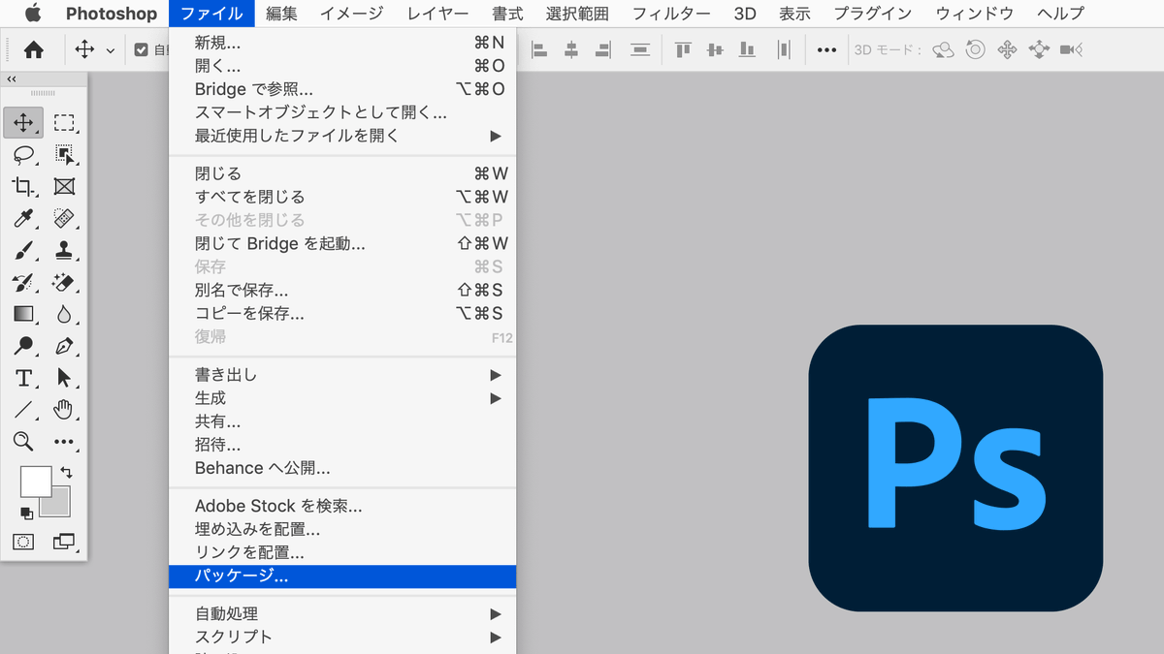Viewport: 1164px width, 654px height.
Task: Open the Edit Toolbar three-dot button
Action: [x=64, y=442]
